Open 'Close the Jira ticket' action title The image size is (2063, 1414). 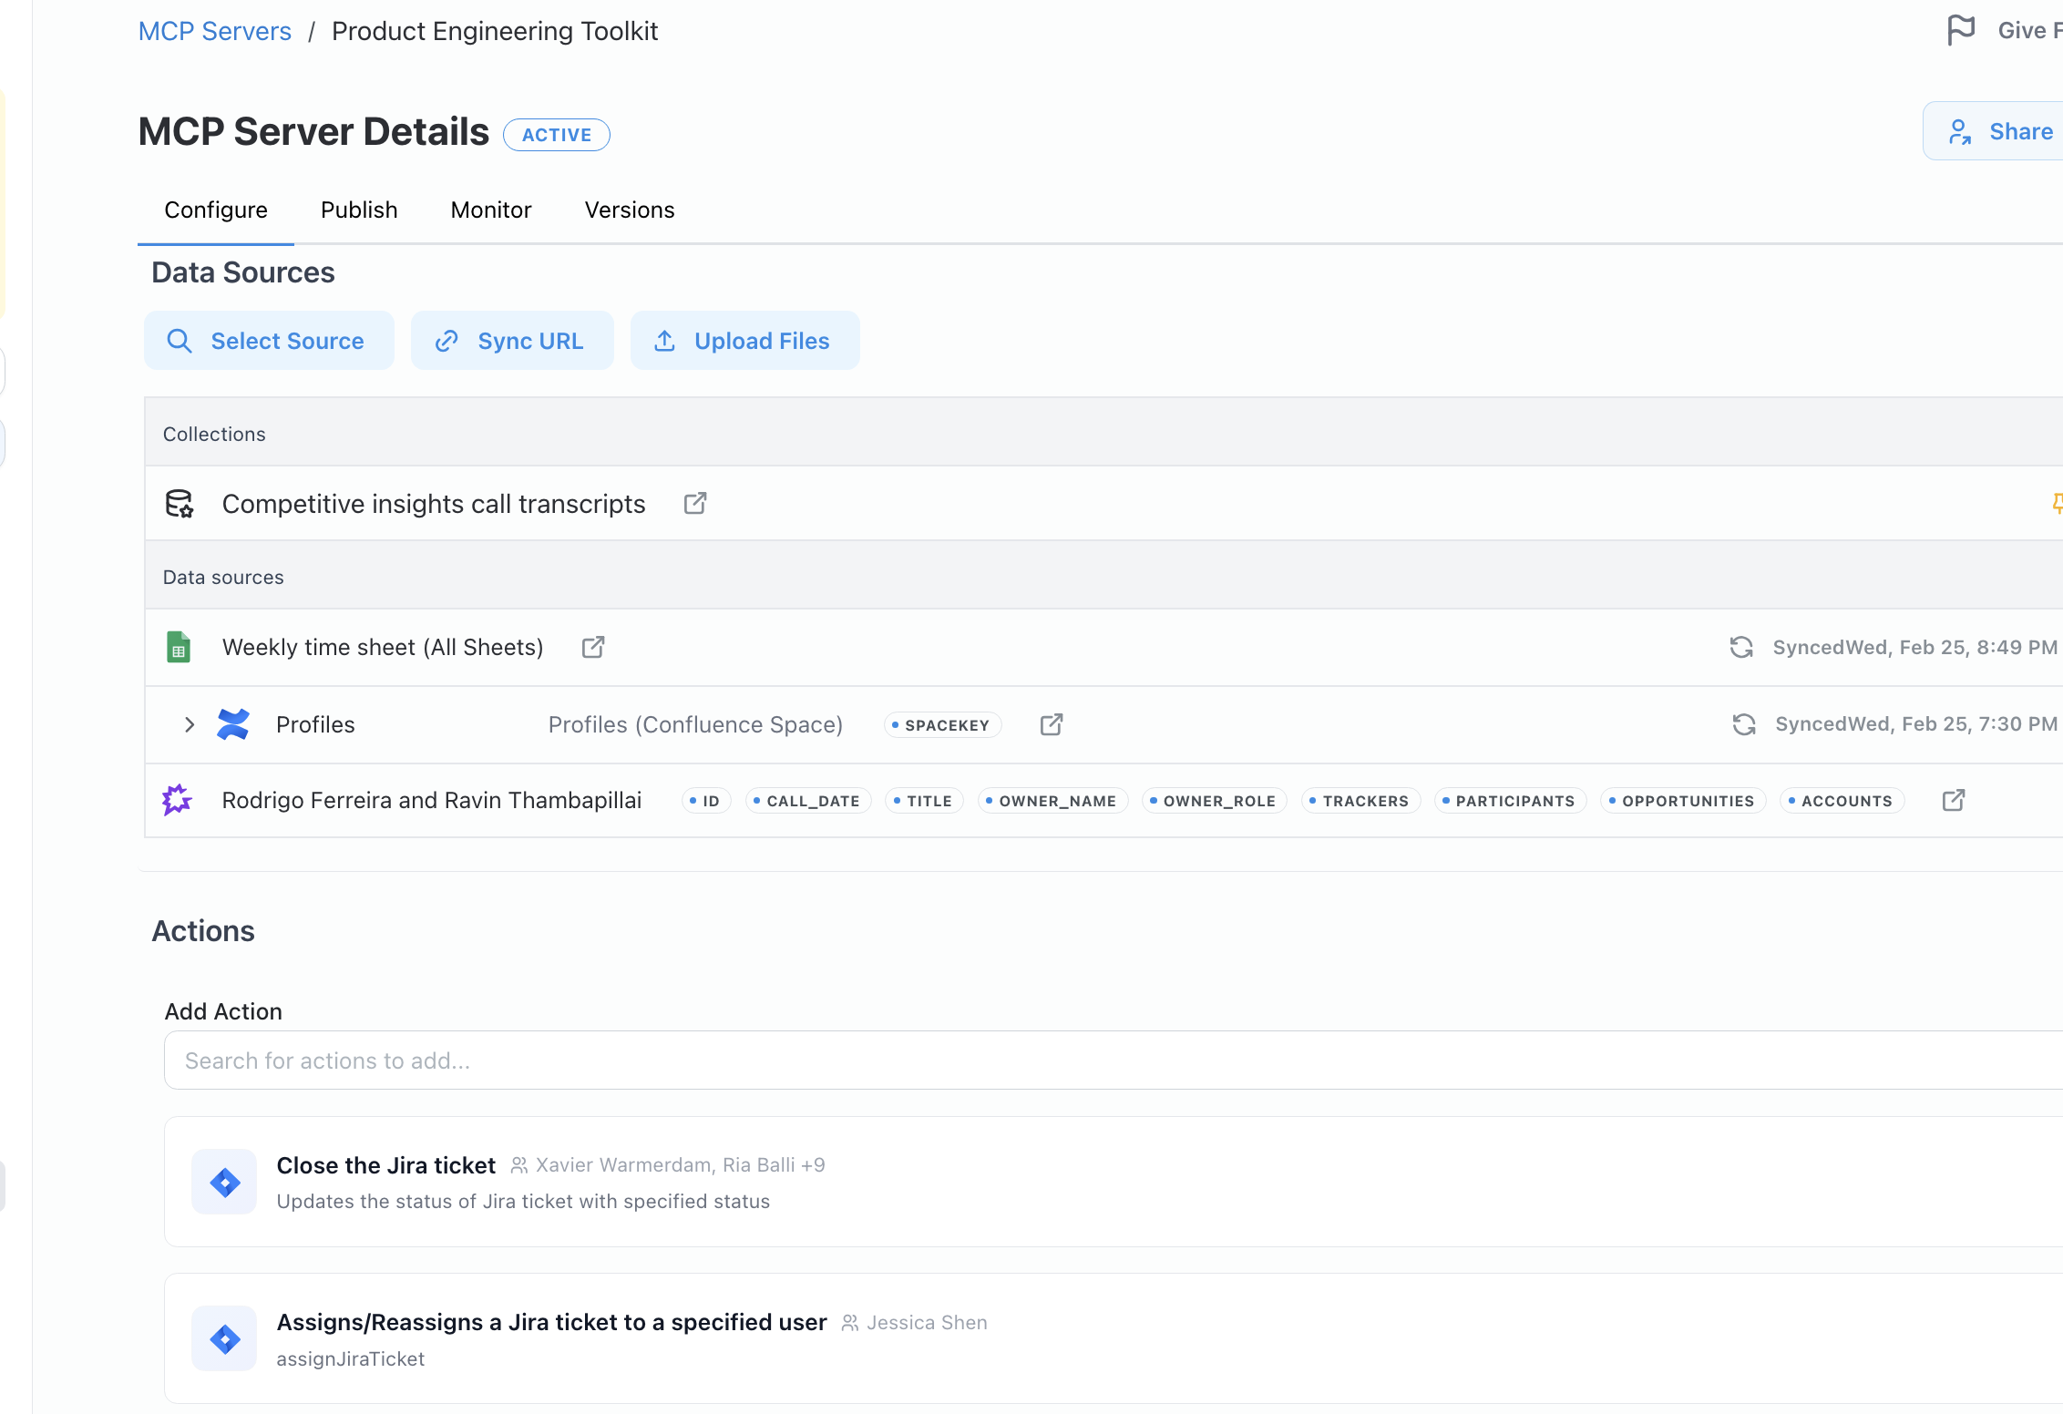pos(386,1165)
